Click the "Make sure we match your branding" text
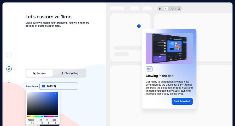235x126 pixels. pos(57,24)
